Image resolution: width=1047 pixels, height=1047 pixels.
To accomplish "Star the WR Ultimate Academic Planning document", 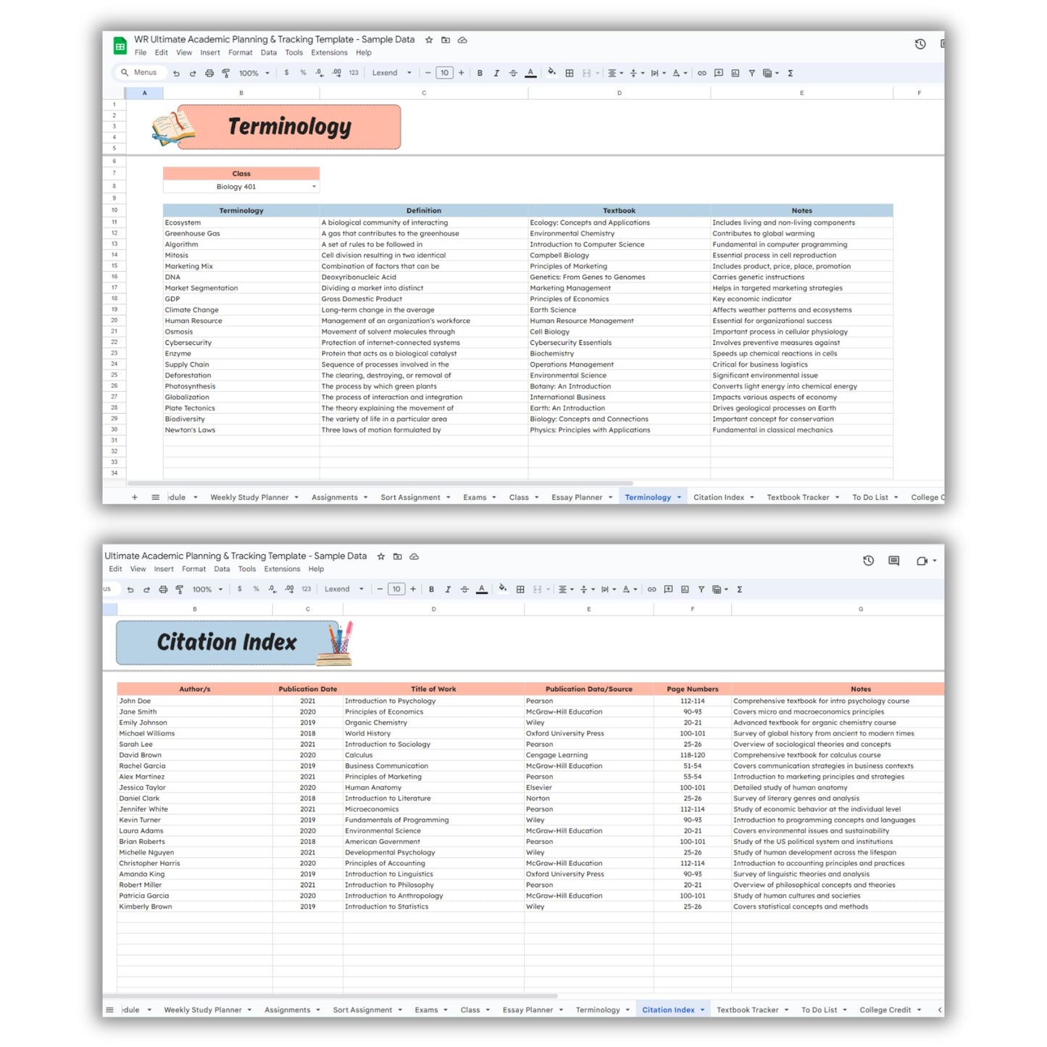I will click(x=429, y=40).
